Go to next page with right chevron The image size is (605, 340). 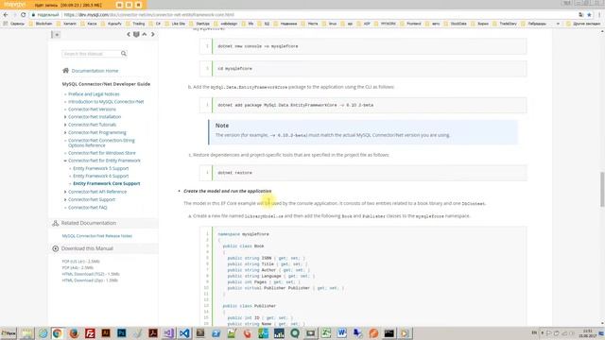pyautogui.click(x=153, y=34)
